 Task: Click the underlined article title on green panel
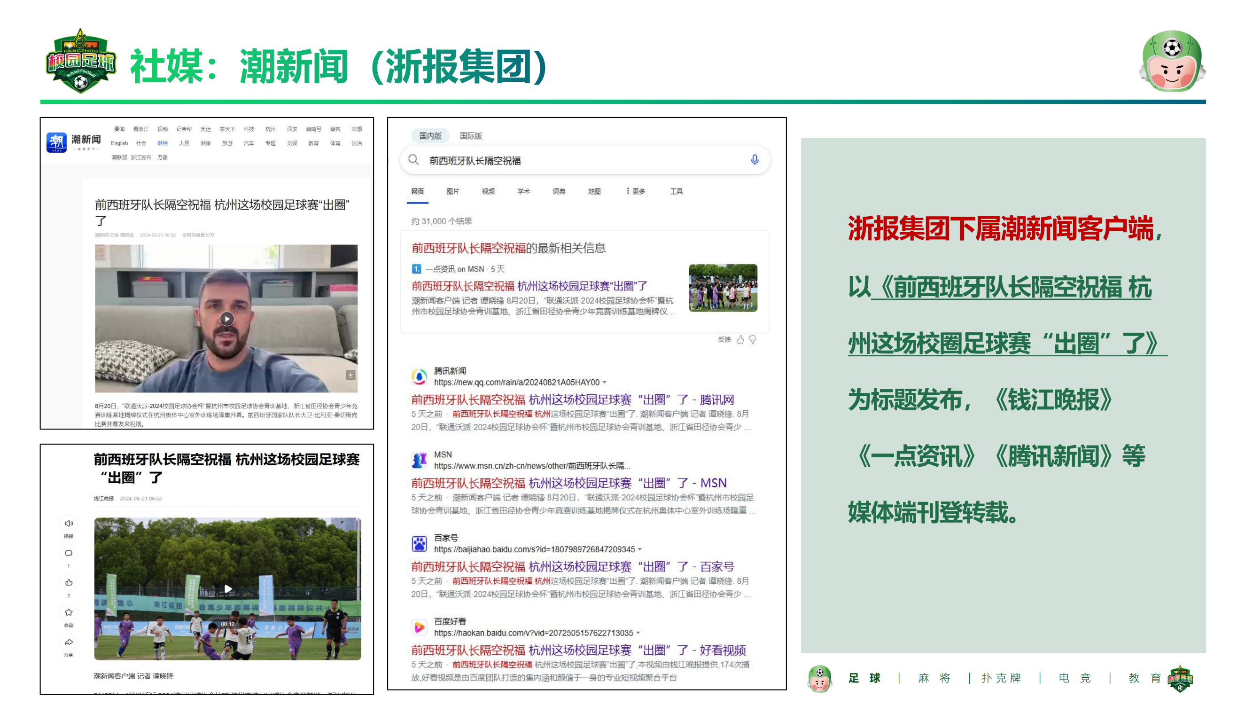tap(1007, 315)
